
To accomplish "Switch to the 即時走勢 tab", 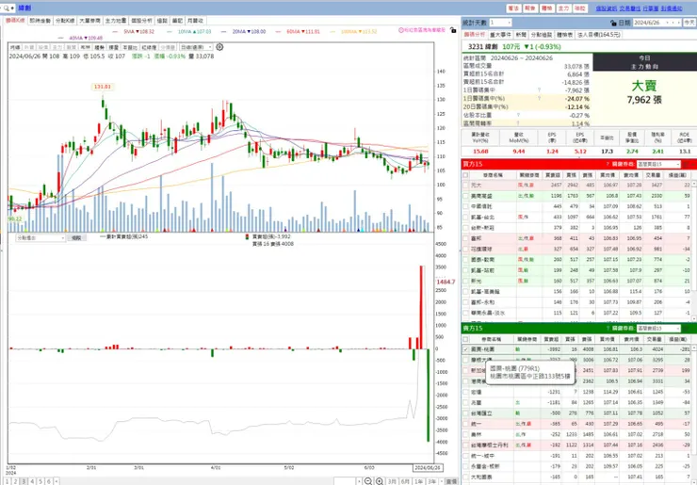I will (40, 21).
